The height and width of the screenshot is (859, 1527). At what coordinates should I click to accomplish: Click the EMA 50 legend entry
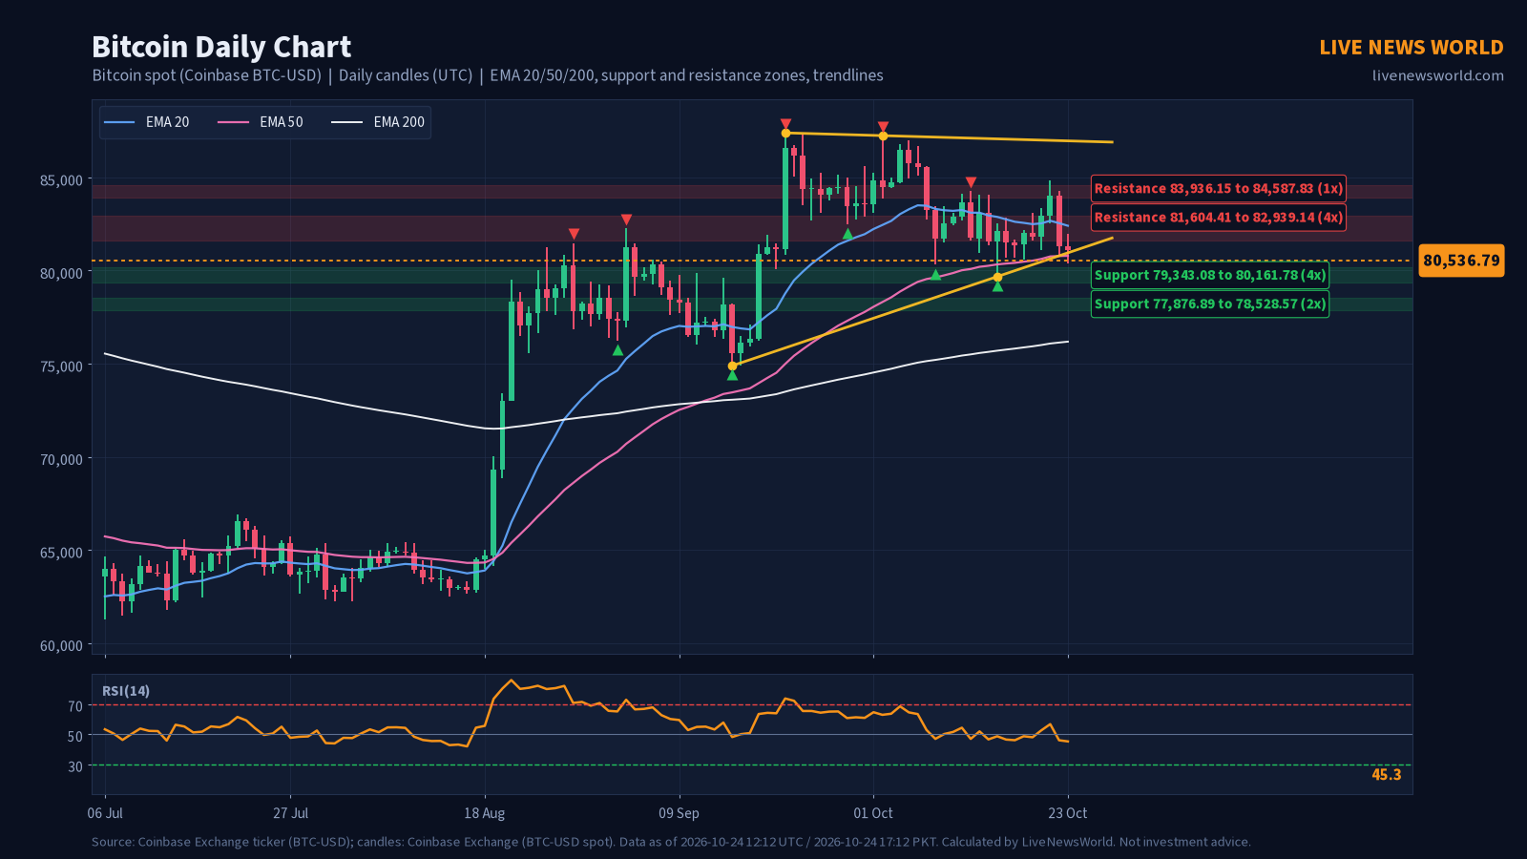pos(261,122)
